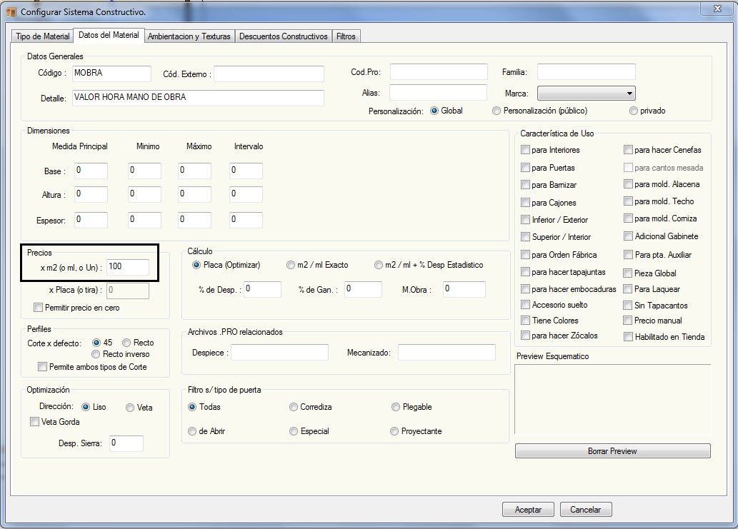The height and width of the screenshot is (529, 738).
Task: Enable Permitir precio en cero checkbox
Action: (x=38, y=308)
